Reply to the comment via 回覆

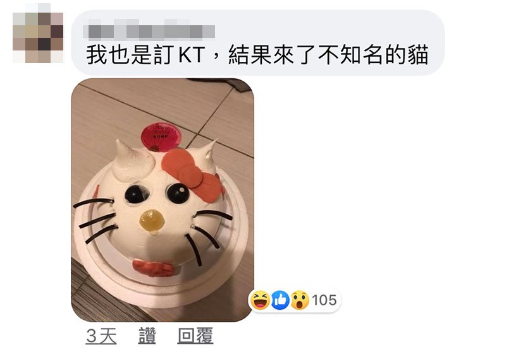pyautogui.click(x=195, y=336)
